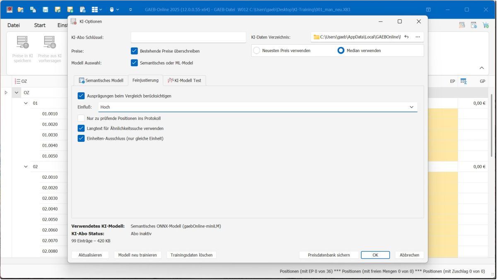Collapse the OZ root tree node
The image size is (497, 280).
pyautogui.click(x=17, y=93)
